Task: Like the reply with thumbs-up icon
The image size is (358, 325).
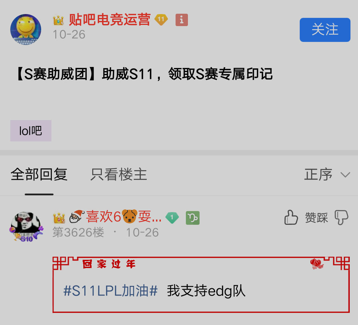Action: coord(291,217)
